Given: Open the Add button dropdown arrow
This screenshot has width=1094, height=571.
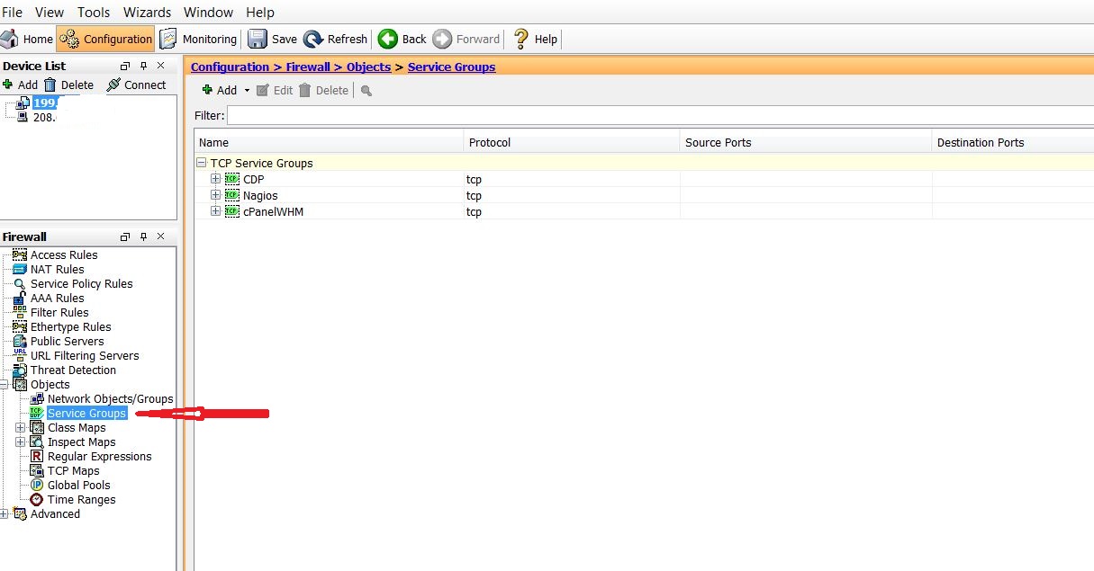Looking at the screenshot, I should [247, 90].
